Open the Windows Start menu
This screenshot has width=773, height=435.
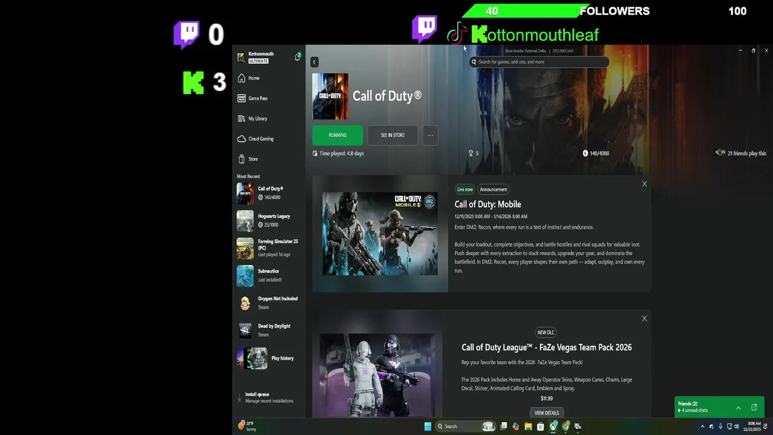click(x=428, y=427)
